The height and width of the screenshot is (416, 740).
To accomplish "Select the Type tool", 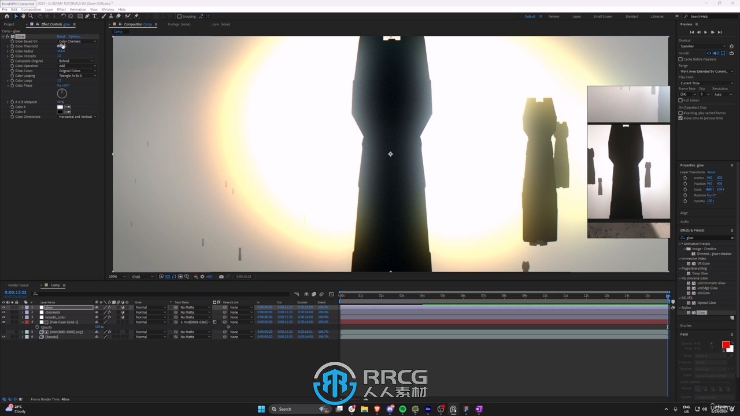I will click(x=94, y=16).
